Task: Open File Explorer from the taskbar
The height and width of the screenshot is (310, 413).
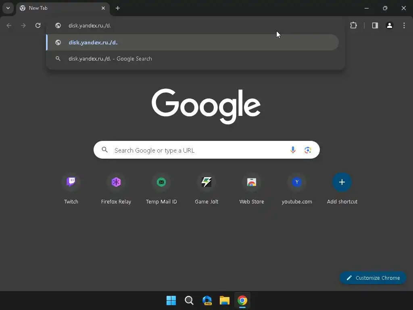Action: [225, 300]
